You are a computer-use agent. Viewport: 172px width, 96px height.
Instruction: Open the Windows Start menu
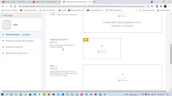[x=2, y=94]
